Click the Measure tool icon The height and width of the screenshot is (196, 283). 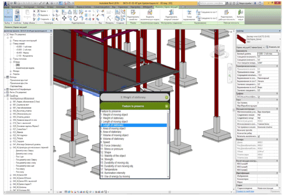[108, 12]
